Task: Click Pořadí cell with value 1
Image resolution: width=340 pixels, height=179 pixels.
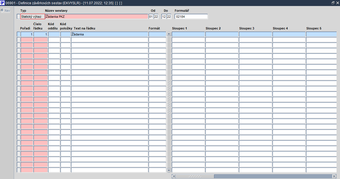Action: click(x=27, y=34)
